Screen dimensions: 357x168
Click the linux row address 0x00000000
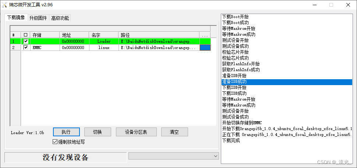[74, 48]
